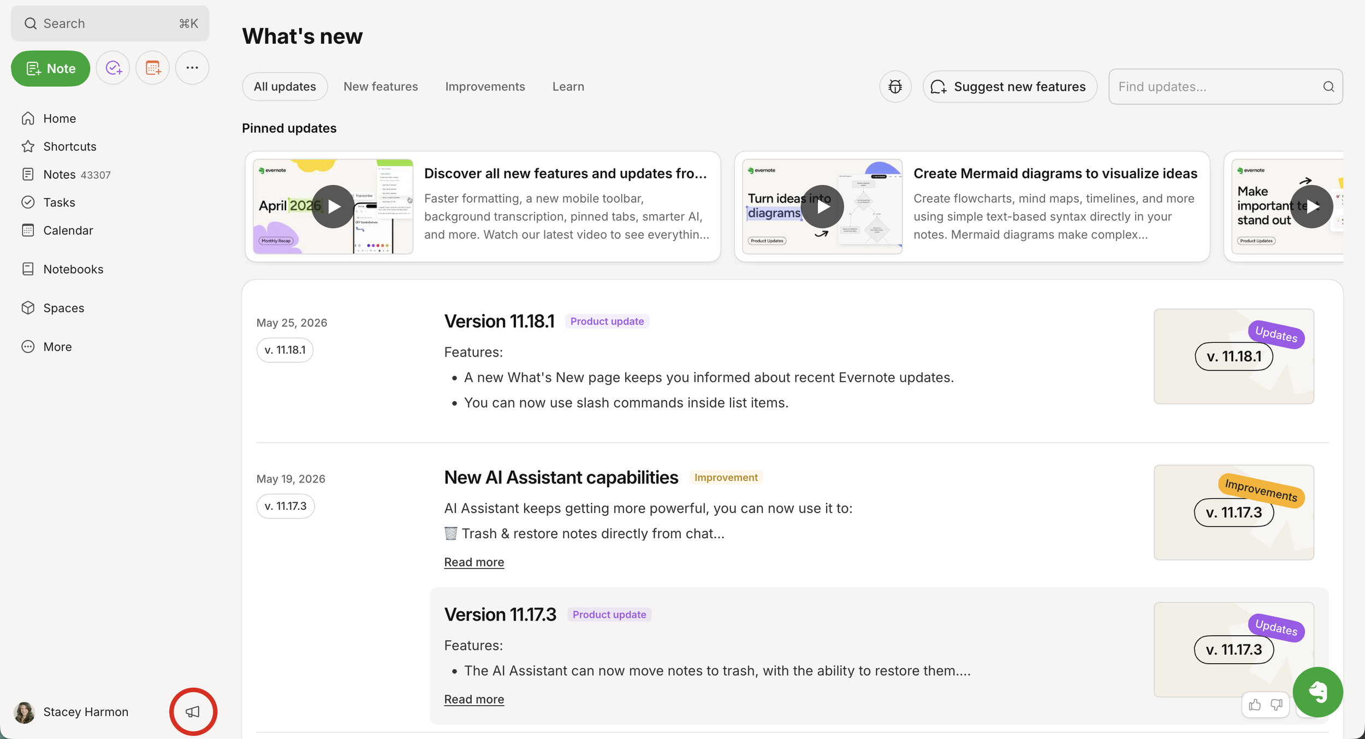
Task: Click the 'May 19, 2026' date
Action: 291,479
